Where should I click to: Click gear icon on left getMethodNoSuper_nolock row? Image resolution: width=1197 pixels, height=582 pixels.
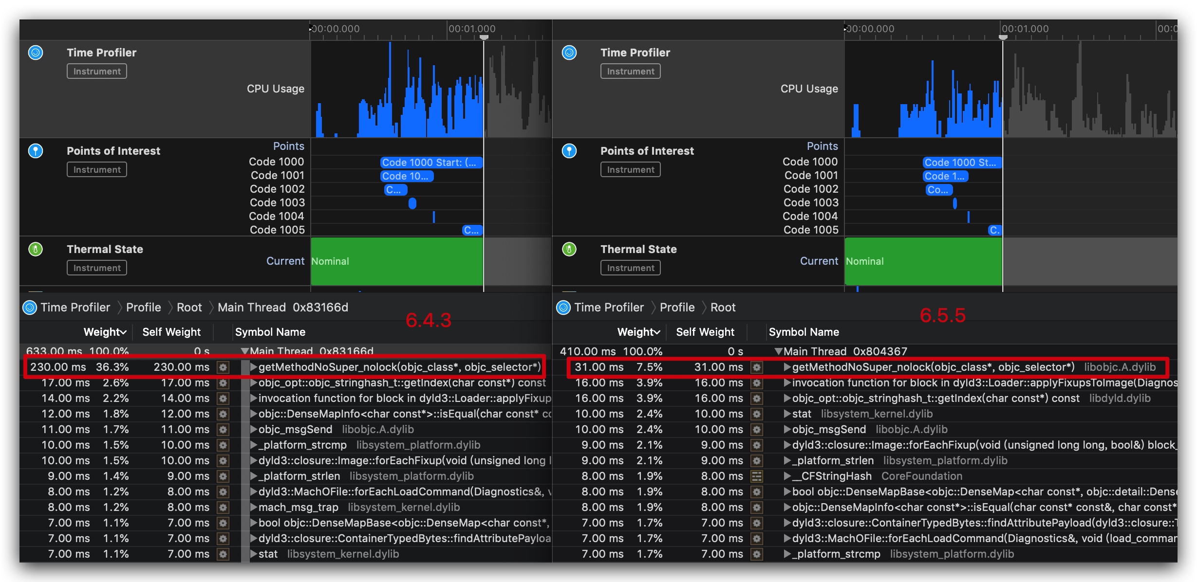click(223, 367)
